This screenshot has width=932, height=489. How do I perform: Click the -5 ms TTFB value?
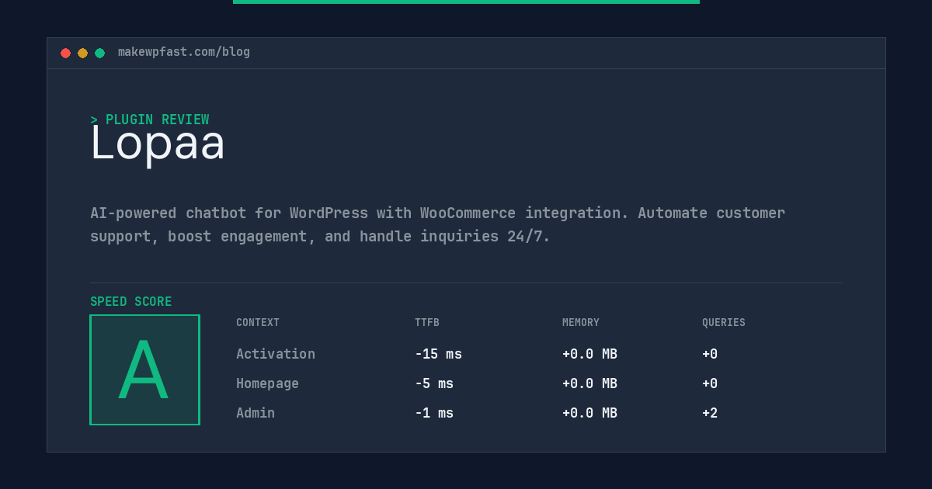(434, 383)
